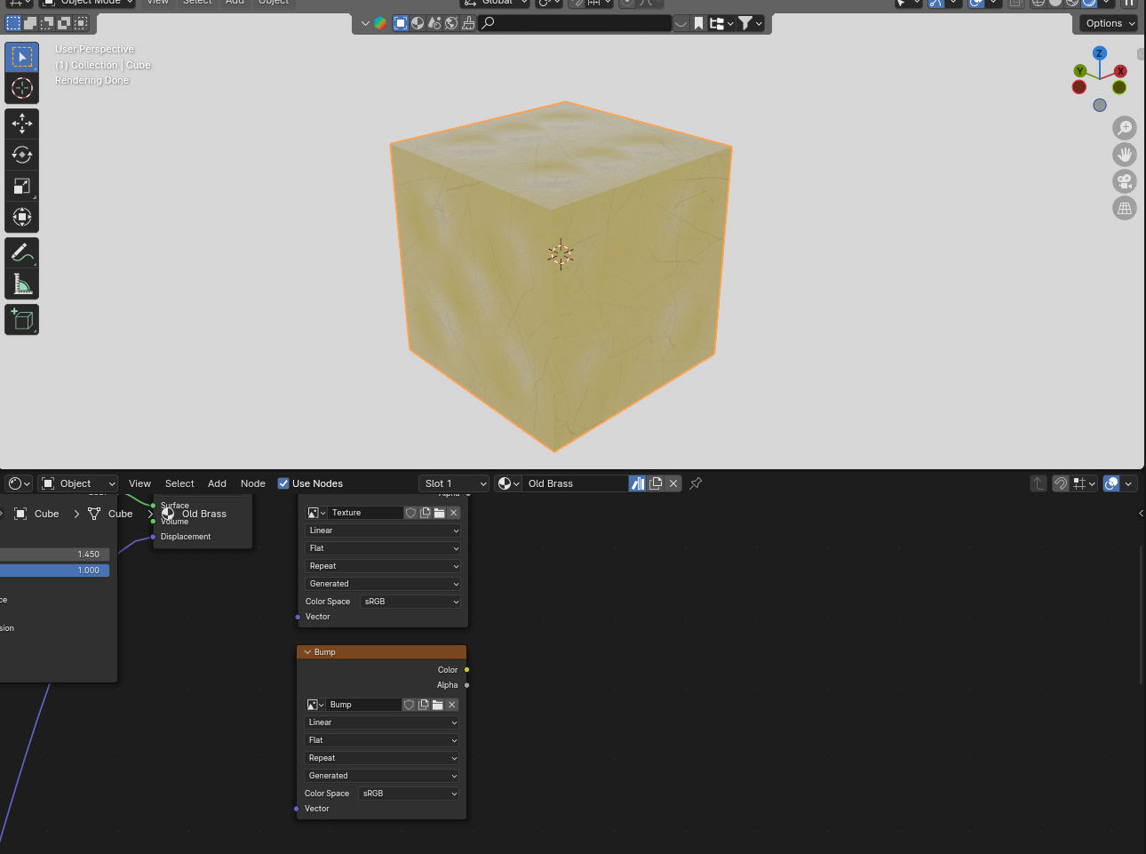Select the Add Cube tool
The image size is (1146, 854).
coord(21,320)
